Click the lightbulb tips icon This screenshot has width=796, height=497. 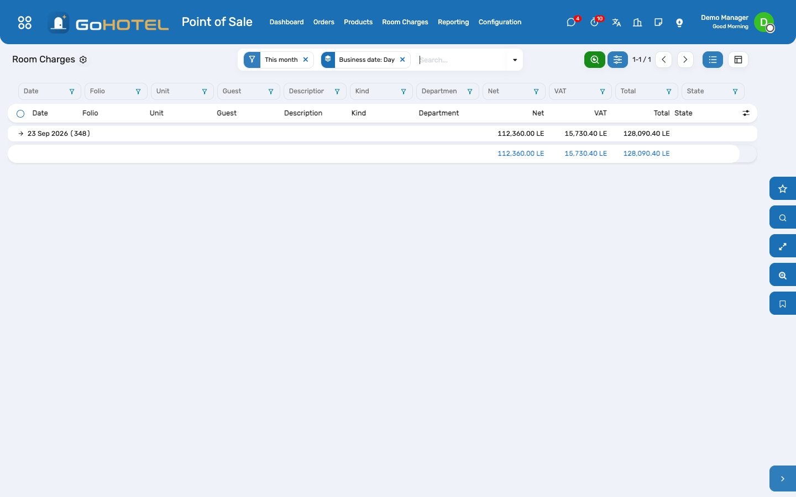[x=679, y=22]
